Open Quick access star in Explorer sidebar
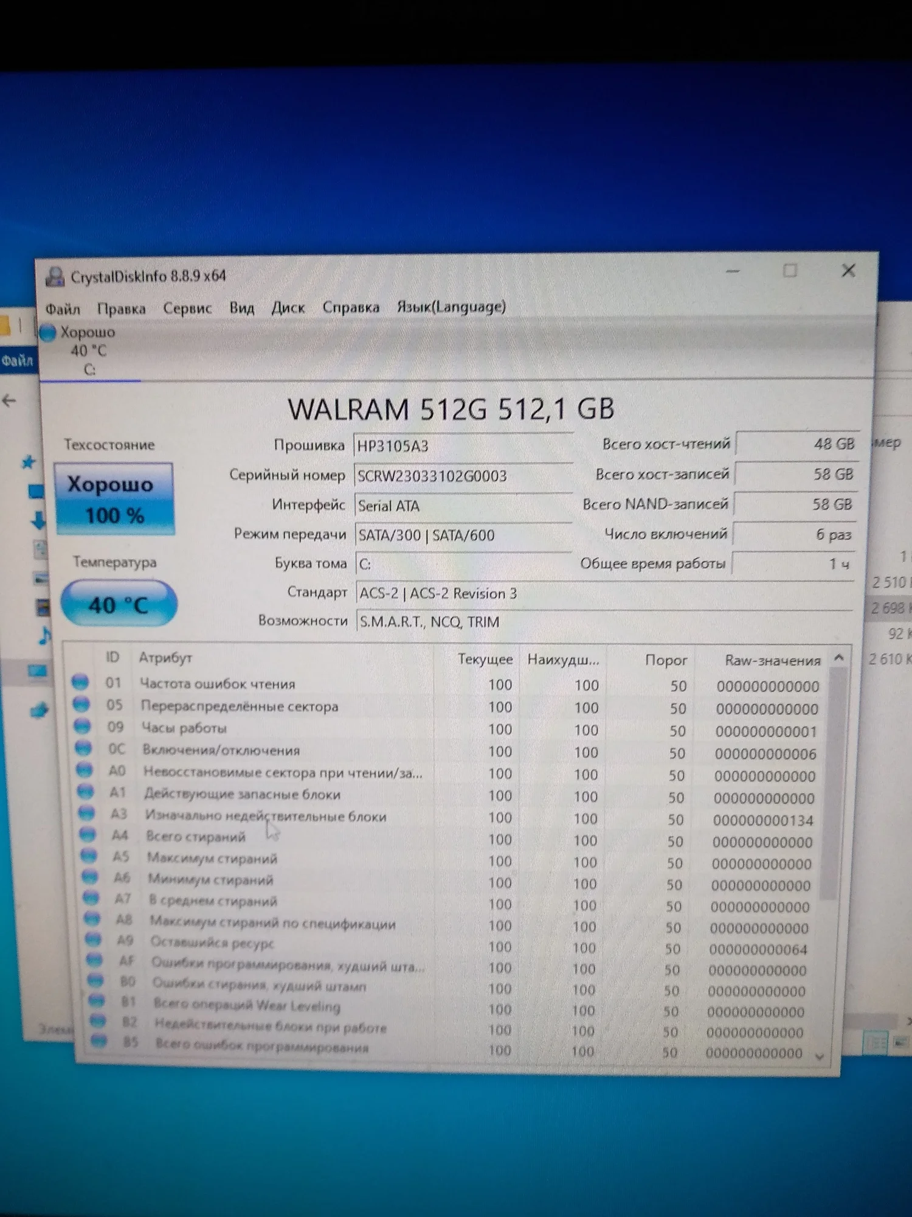This screenshot has height=1217, width=912. (x=28, y=462)
